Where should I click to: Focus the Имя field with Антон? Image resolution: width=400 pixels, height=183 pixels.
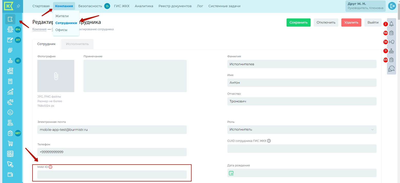(302, 83)
